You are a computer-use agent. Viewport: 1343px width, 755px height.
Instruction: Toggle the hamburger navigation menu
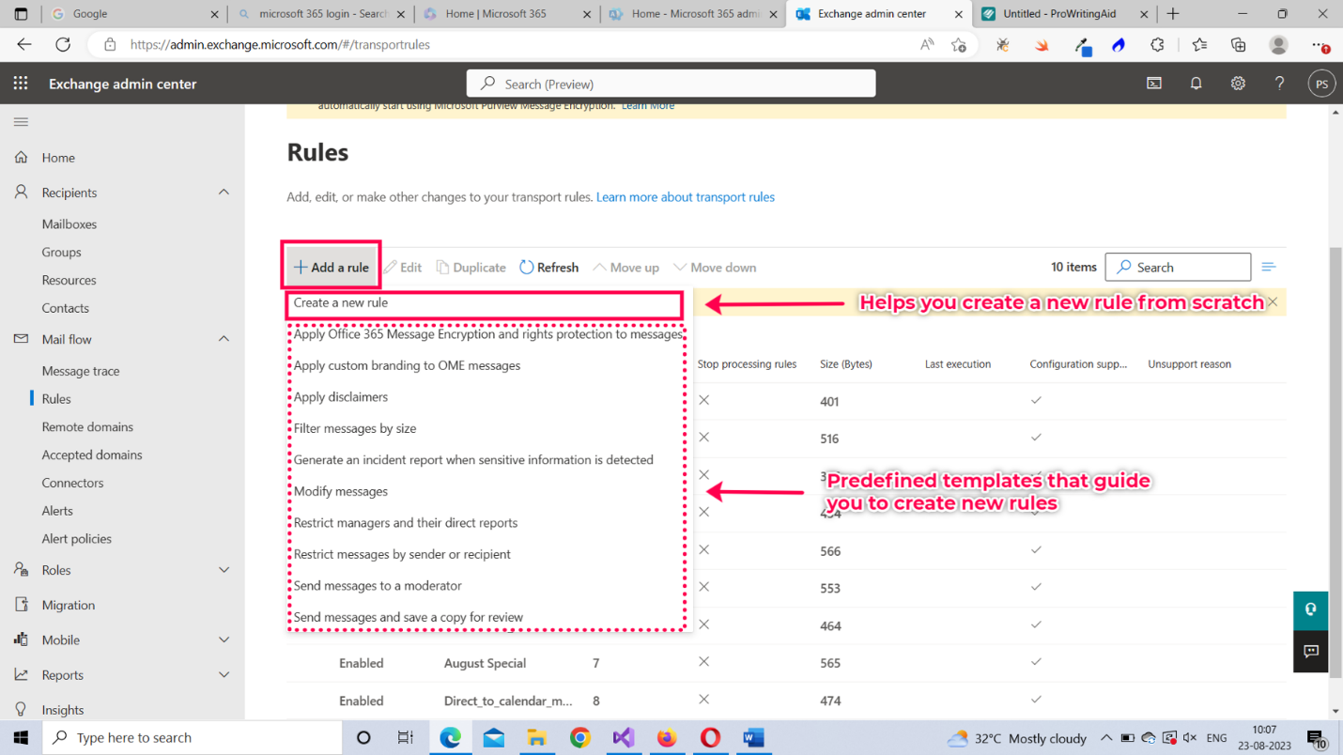(x=21, y=122)
